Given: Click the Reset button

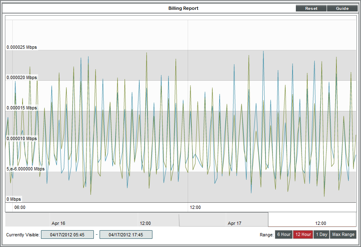Looking at the screenshot, I should point(311,8).
